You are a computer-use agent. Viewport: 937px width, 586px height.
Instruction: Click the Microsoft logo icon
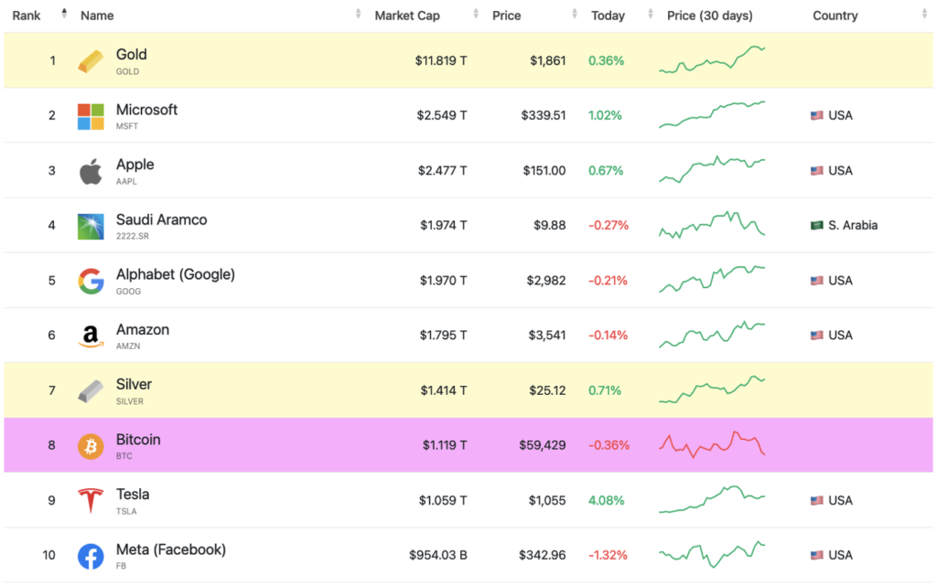(91, 116)
